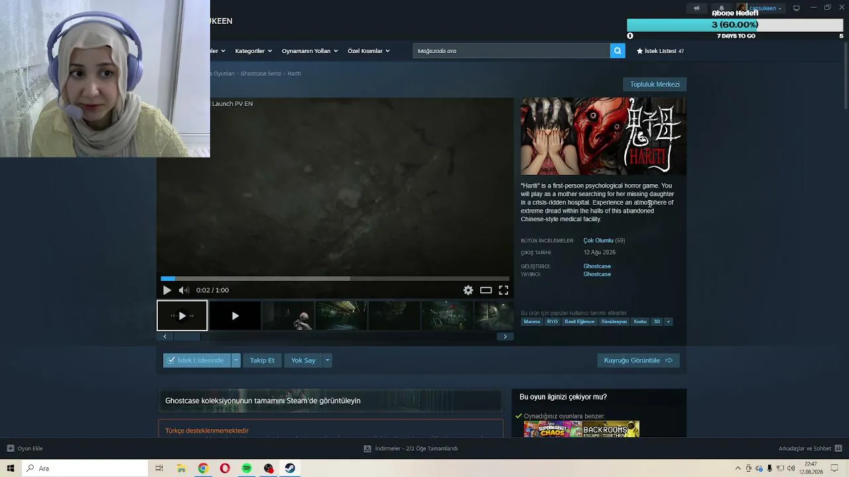The width and height of the screenshot is (849, 477).
Task: Select the Korku tag
Action: (x=640, y=322)
